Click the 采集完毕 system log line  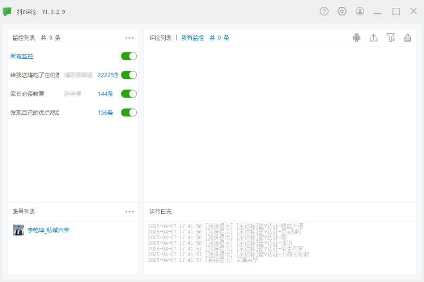203,260
